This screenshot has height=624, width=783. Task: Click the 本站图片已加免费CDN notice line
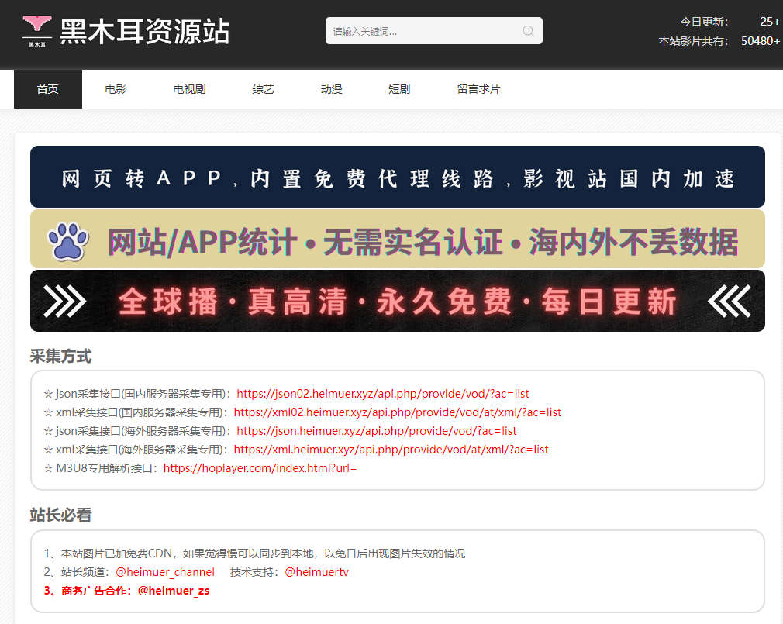click(255, 553)
